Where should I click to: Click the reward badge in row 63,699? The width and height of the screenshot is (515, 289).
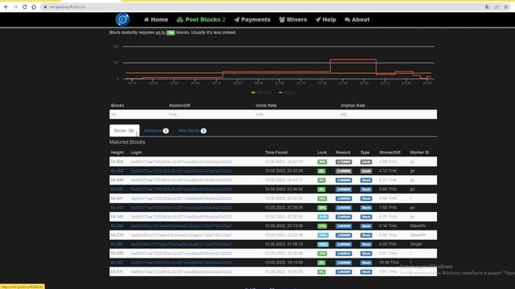coord(344,254)
